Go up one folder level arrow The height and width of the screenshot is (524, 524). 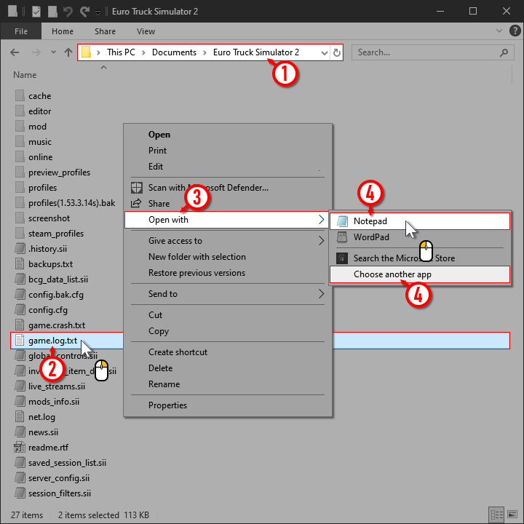pyautogui.click(x=68, y=52)
